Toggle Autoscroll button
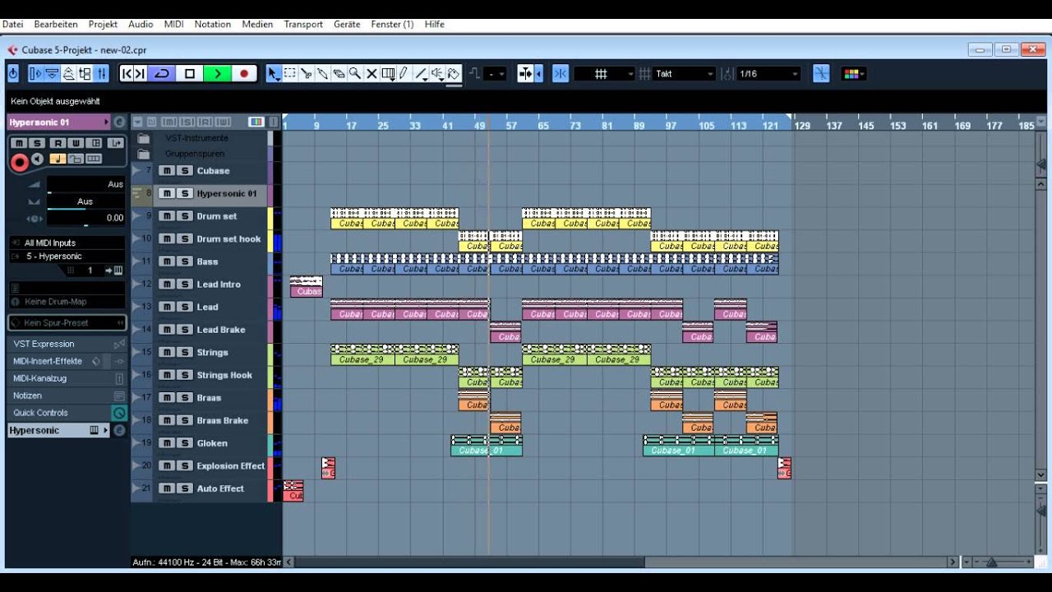The image size is (1052, 592). tap(526, 74)
